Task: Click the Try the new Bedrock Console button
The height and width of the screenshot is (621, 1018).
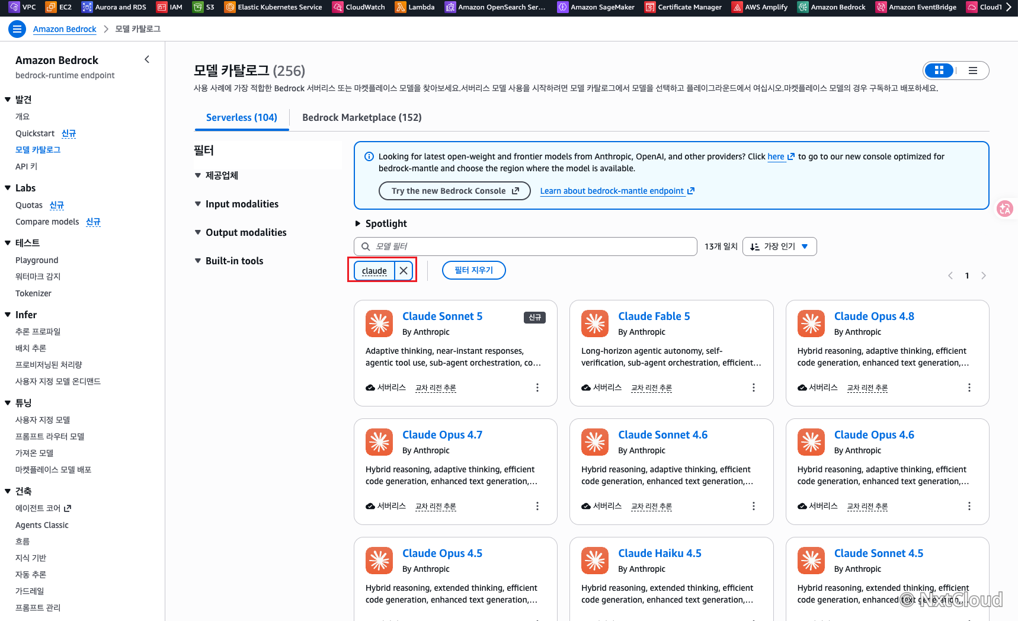Action: click(x=454, y=191)
